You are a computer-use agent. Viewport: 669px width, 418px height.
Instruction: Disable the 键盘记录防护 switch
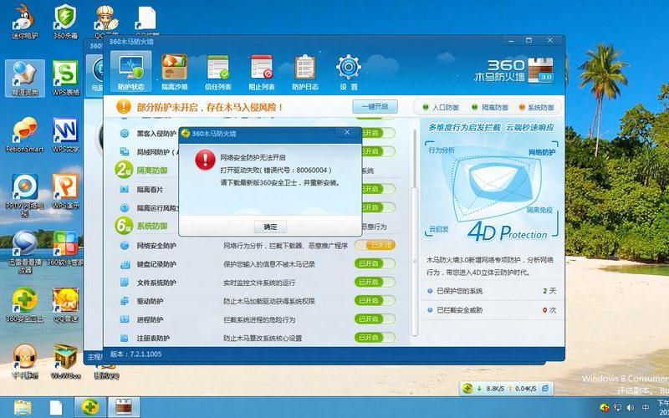coord(375,263)
